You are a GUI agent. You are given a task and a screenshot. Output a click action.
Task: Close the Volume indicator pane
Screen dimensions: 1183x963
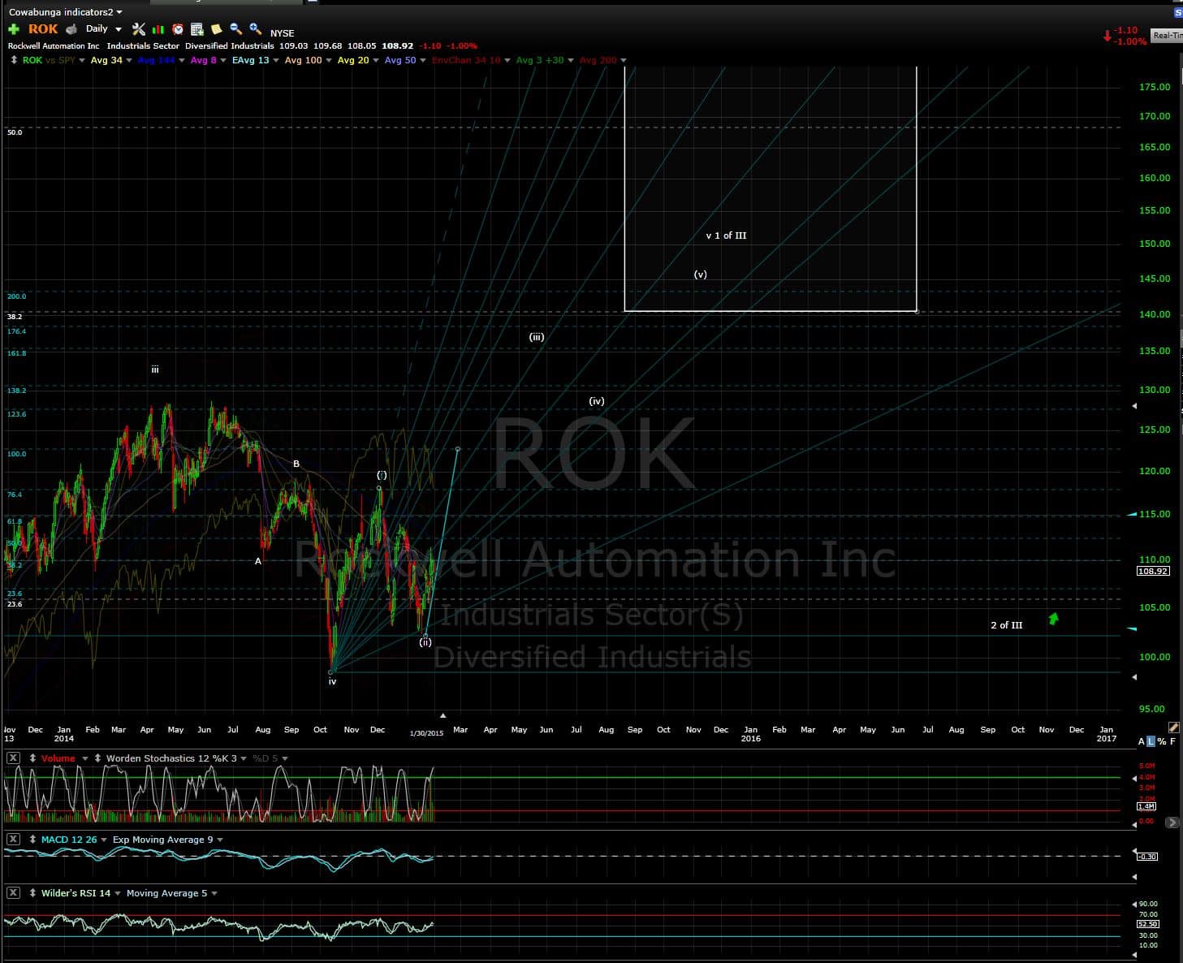click(x=13, y=758)
